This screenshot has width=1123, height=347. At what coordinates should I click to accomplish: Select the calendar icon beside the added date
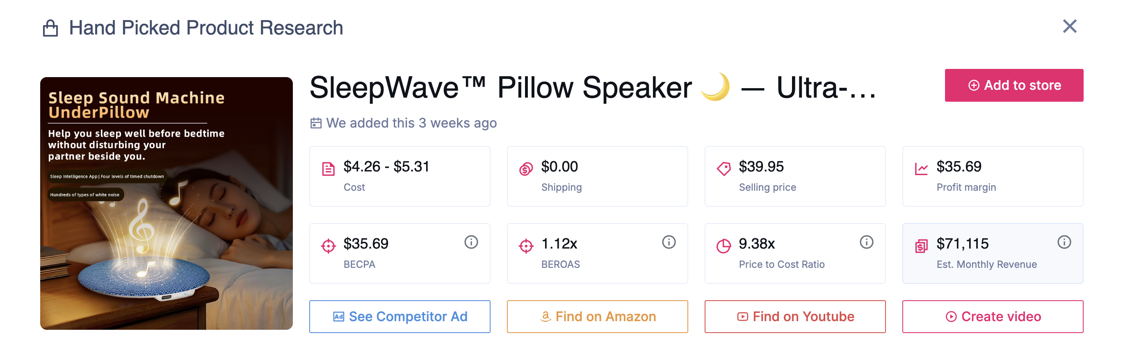[317, 123]
